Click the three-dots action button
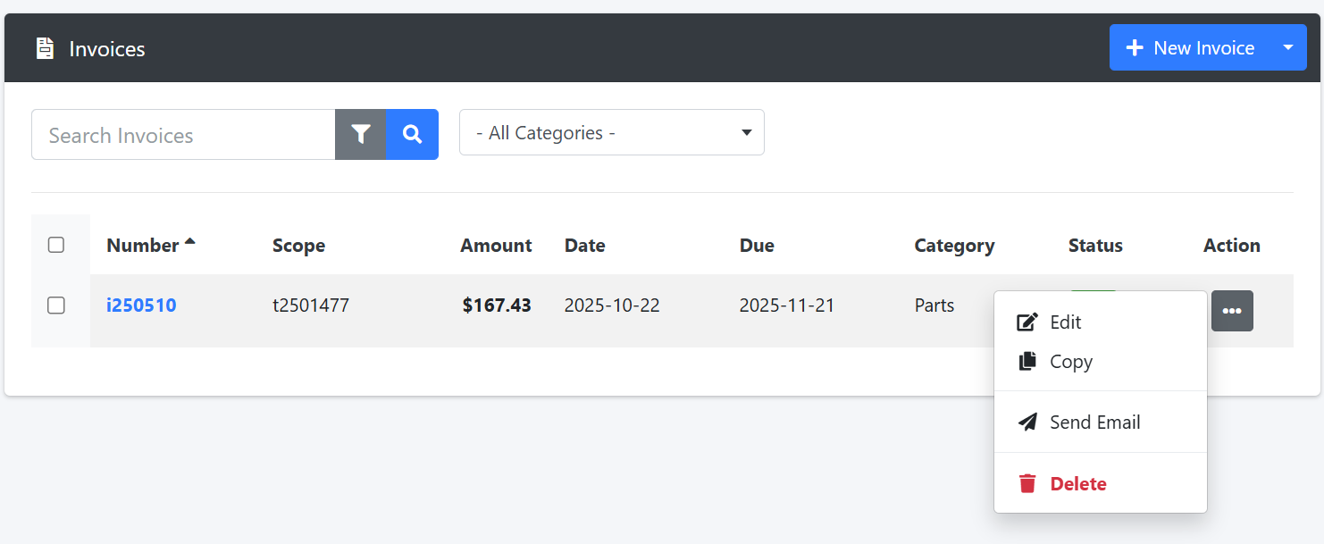 pos(1232,311)
